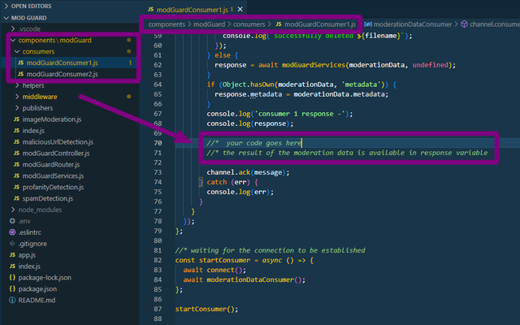Click the 'channel.ack(message);' code line

[x=248, y=172]
